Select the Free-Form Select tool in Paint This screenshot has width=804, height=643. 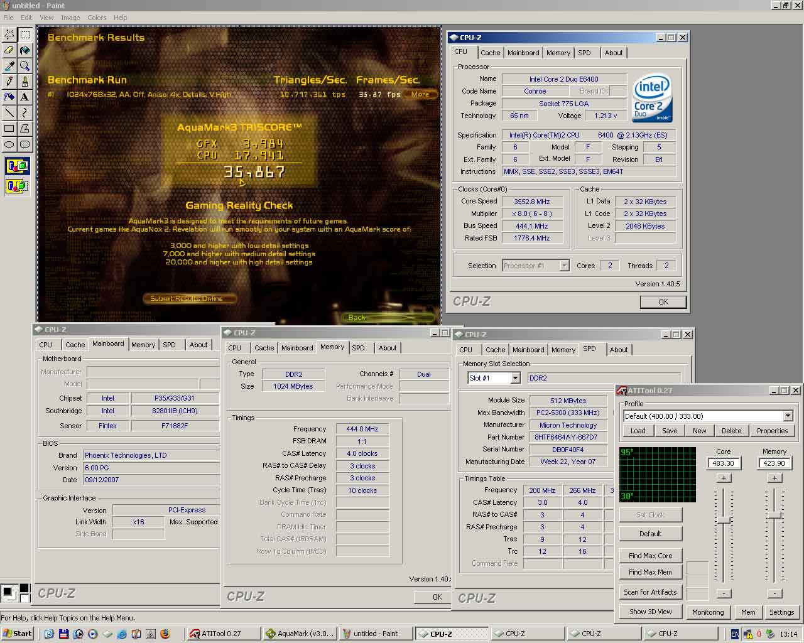click(x=9, y=35)
